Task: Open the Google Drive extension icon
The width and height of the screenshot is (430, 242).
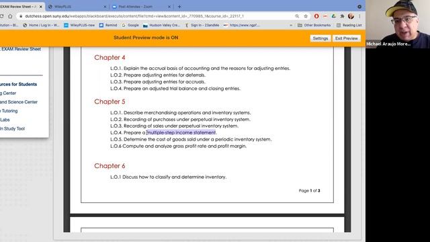Action: 334,16
